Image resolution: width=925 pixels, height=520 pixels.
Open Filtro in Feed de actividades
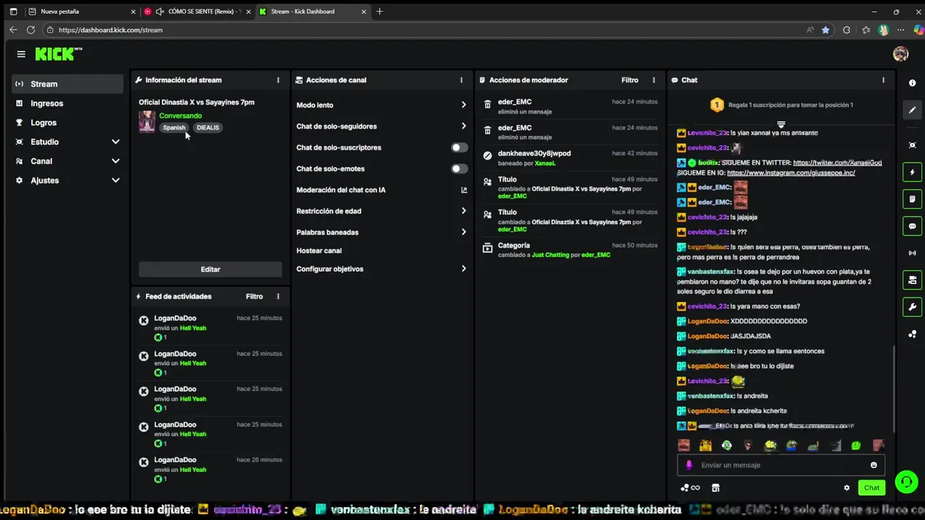click(254, 296)
